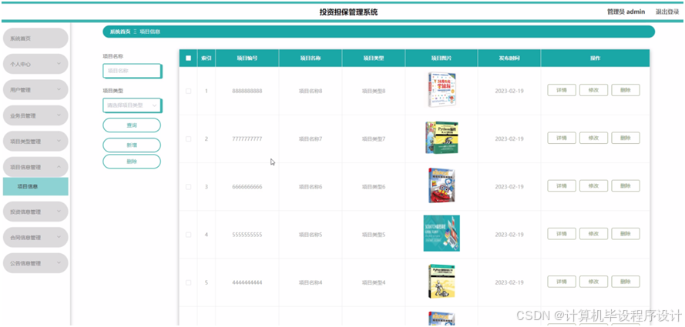
Task: Check the row with 4444444444
Action: point(188,282)
